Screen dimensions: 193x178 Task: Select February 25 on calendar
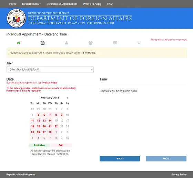32,132
